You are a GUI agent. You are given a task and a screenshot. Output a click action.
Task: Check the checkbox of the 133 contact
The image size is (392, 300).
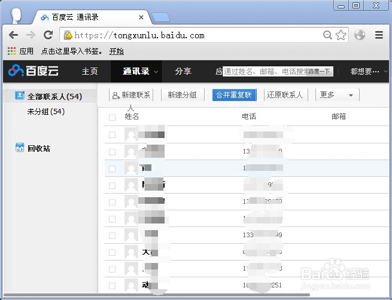(112, 235)
